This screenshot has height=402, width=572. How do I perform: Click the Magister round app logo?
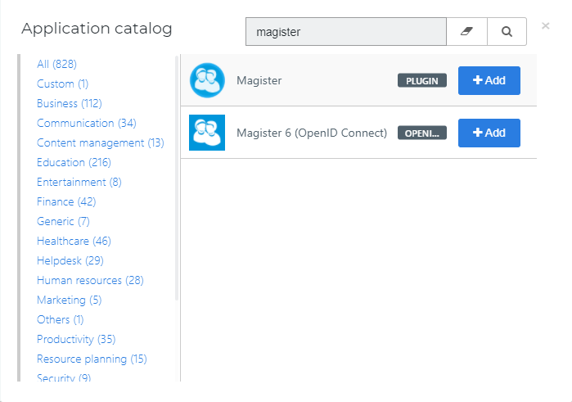tap(207, 80)
